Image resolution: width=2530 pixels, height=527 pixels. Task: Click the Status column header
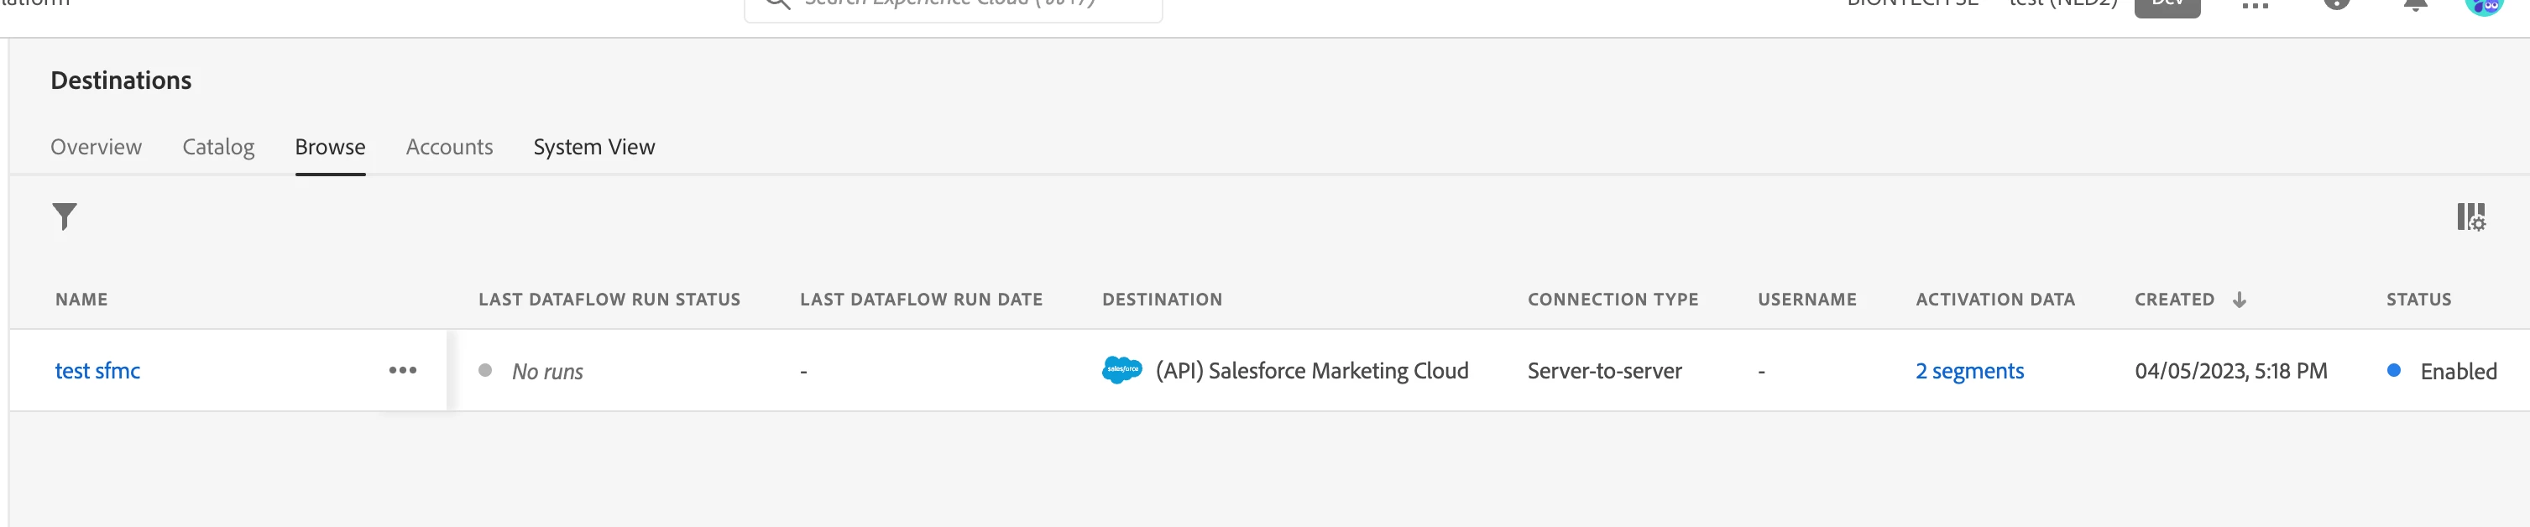point(2418,300)
